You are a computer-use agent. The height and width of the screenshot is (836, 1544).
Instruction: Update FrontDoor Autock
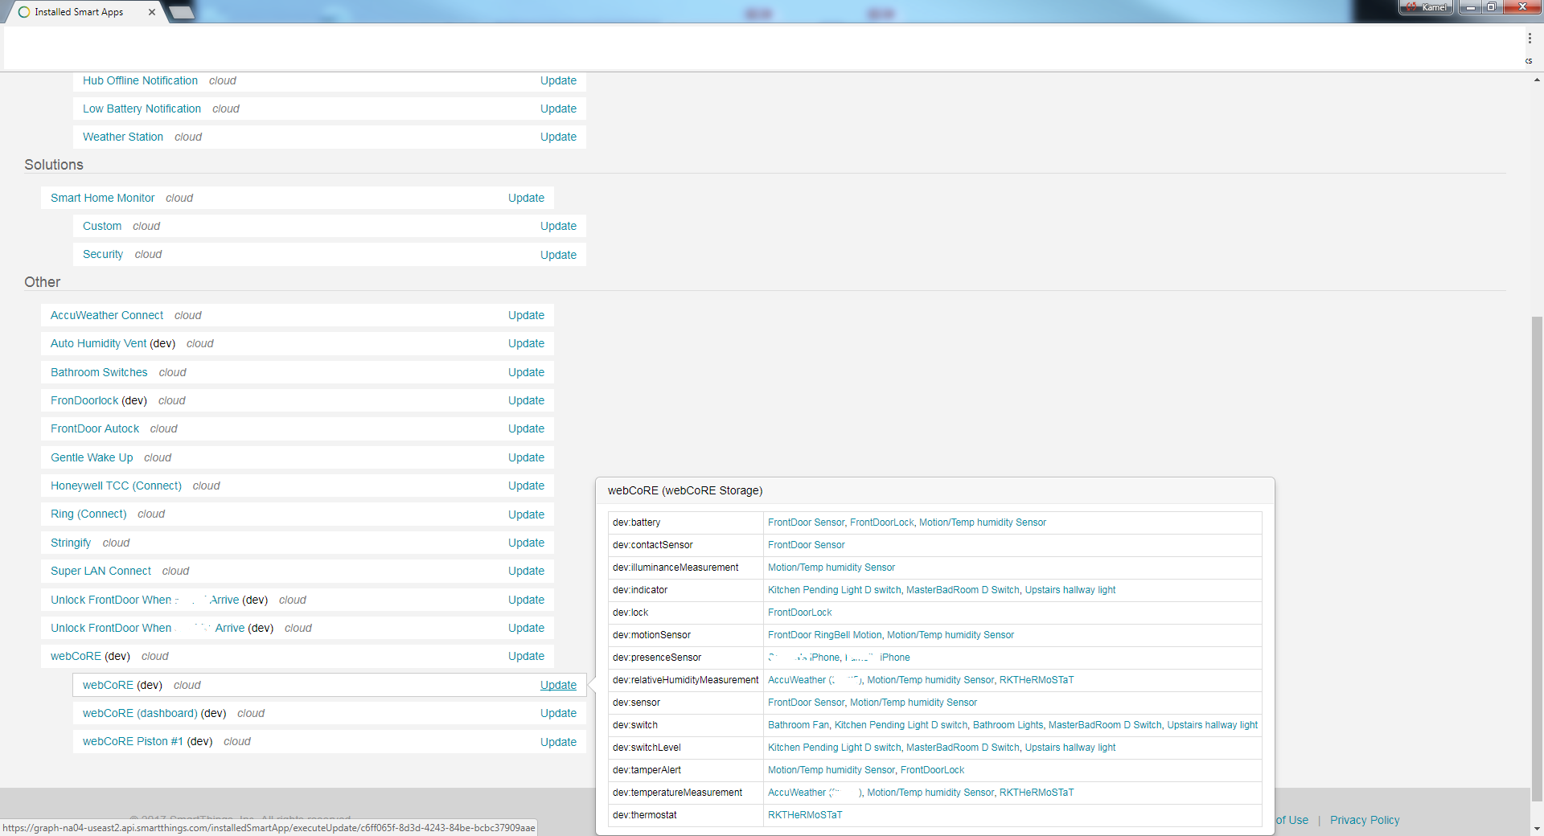[x=526, y=428]
